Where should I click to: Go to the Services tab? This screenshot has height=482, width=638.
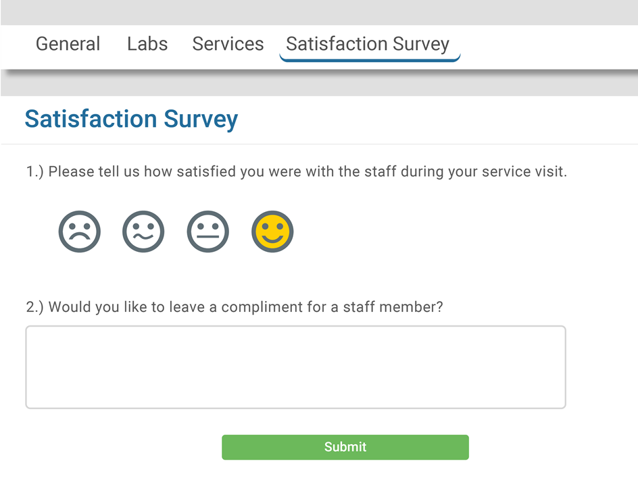click(x=228, y=44)
